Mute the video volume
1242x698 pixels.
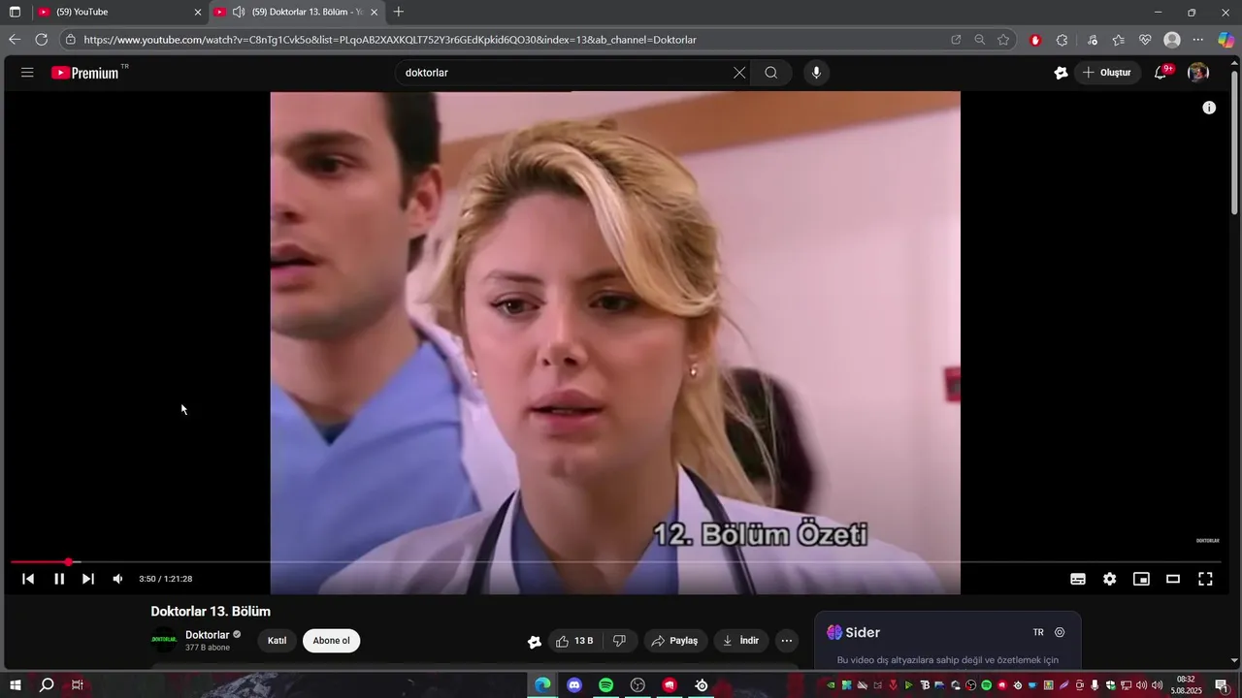coord(118,579)
